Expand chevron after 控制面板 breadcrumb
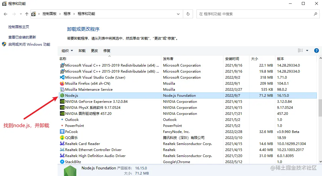Screen dimensions: 322x176 pyautogui.click(x=60, y=14)
